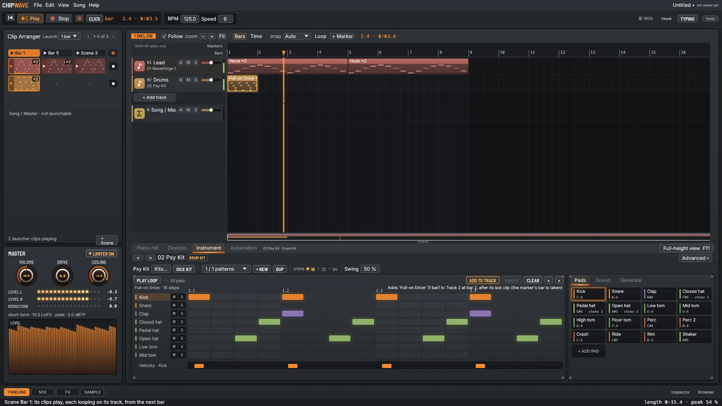Image resolution: width=722 pixels, height=406 pixels.
Task: Adjust the Lead track volume slider
Action: click(211, 63)
